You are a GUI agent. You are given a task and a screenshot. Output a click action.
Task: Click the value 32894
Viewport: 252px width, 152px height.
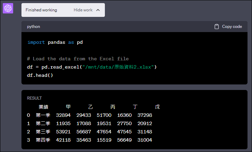63,115
